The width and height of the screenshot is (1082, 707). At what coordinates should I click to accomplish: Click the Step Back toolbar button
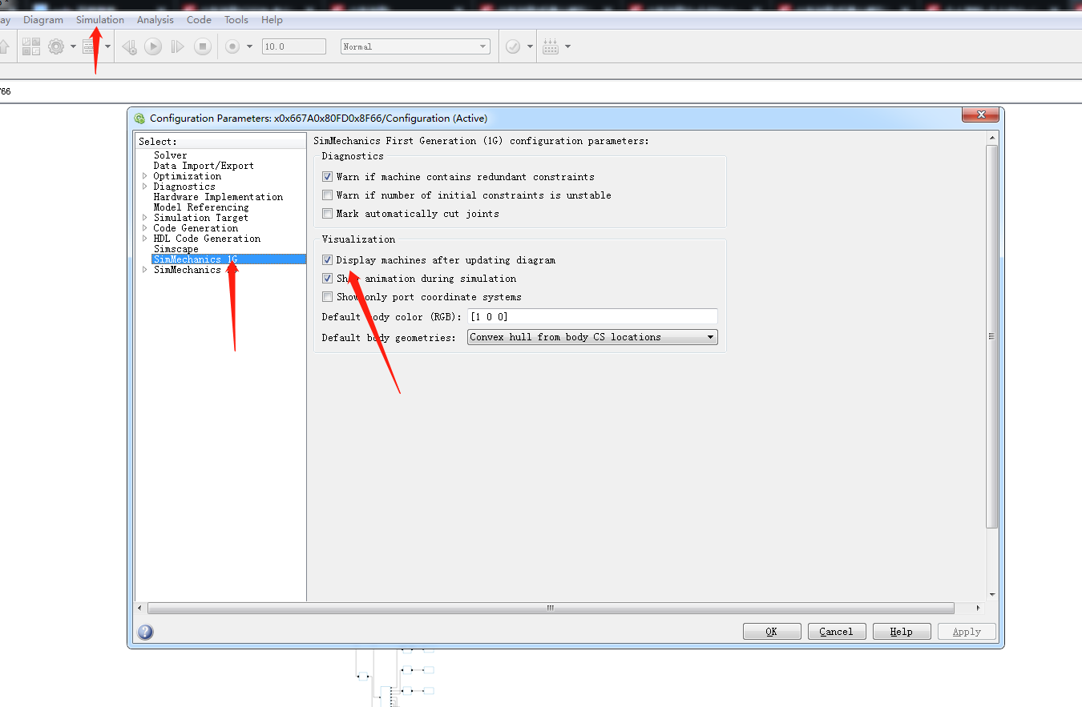coord(129,46)
